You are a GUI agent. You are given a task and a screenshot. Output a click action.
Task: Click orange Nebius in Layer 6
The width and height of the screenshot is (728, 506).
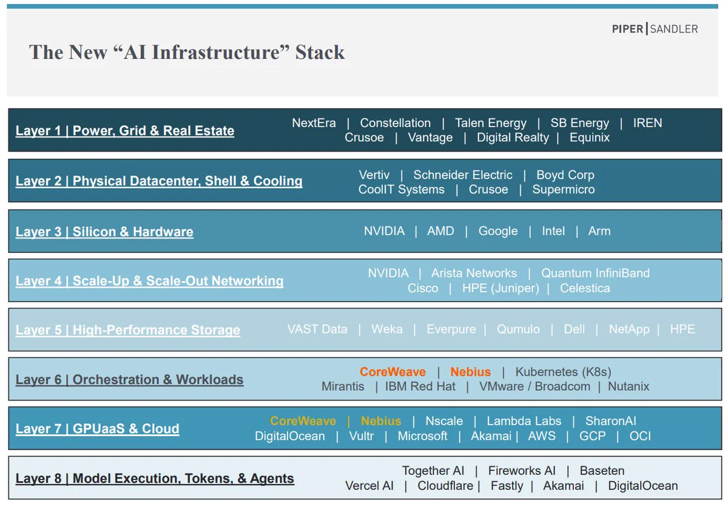[470, 372]
